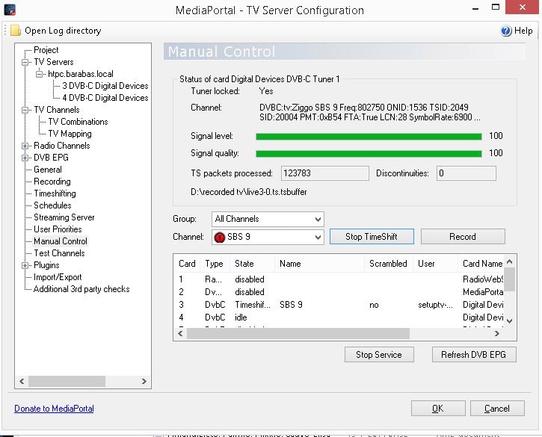Open Additional 3rd party checks

pyautogui.click(x=81, y=289)
